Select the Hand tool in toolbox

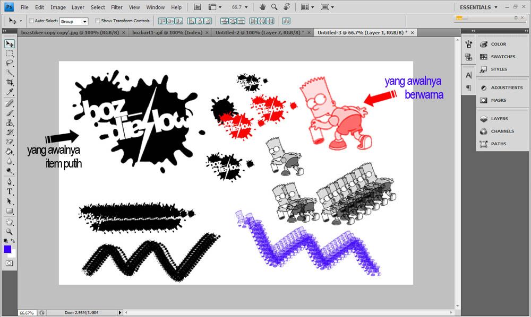[x=9, y=222]
